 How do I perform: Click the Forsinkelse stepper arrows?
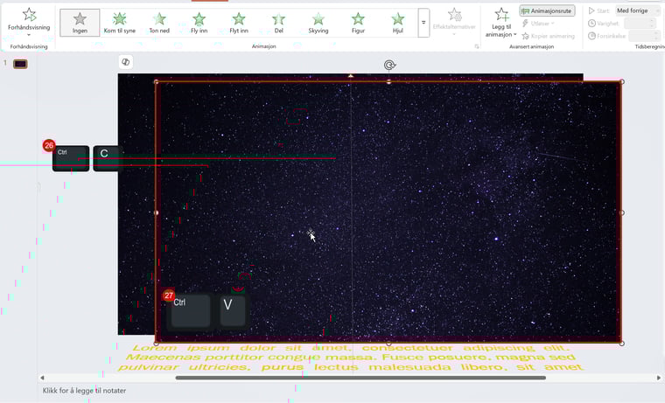655,36
